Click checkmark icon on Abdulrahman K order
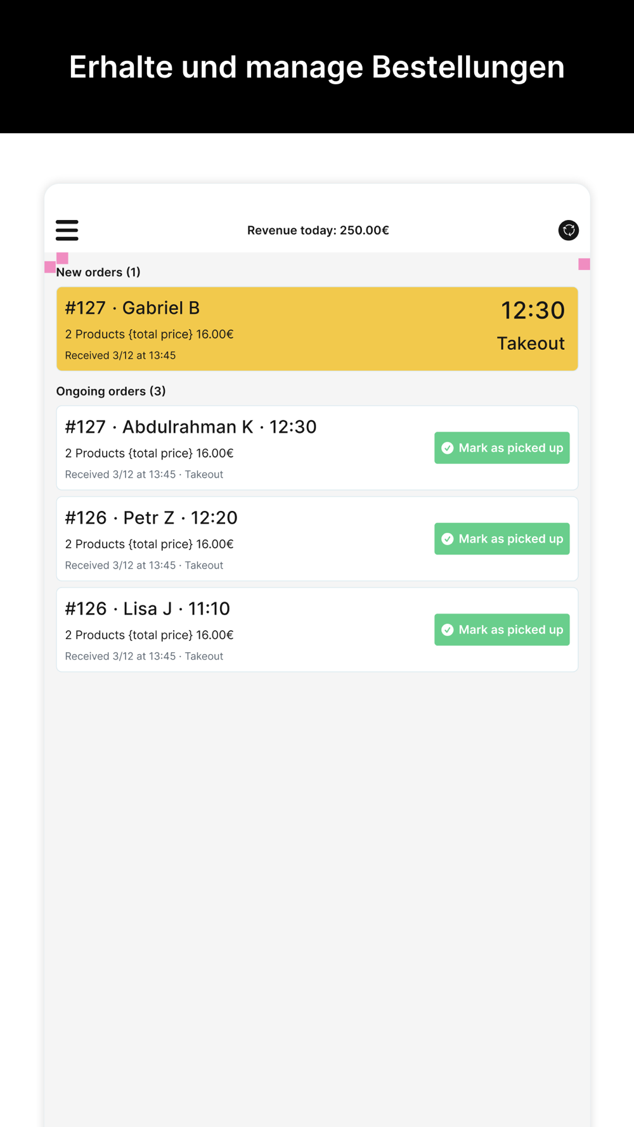Image resolution: width=634 pixels, height=1127 pixels. 448,448
